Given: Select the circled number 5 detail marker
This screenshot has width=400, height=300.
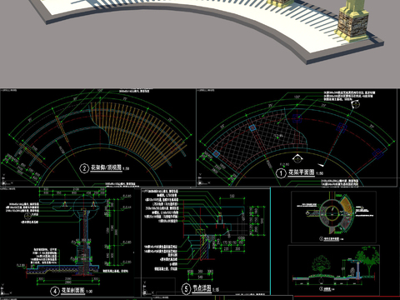Looking at the screenshot, I should pyautogui.click(x=186, y=289).
